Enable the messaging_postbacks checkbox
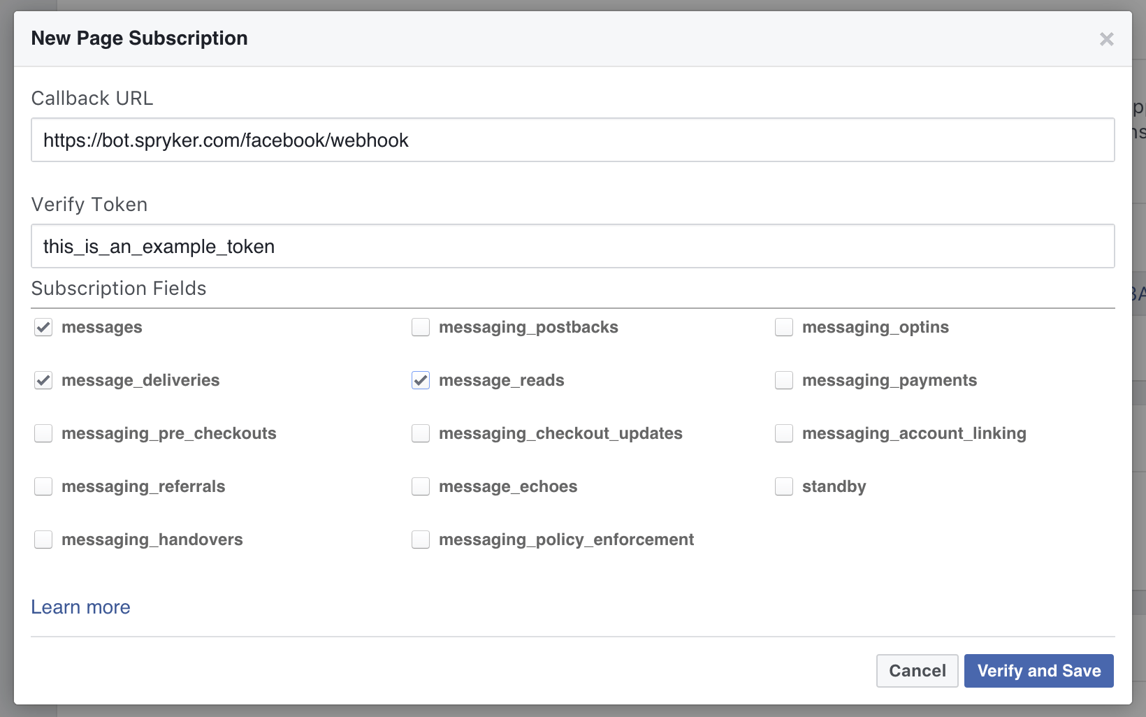Screen dimensions: 1146x717 [421, 327]
